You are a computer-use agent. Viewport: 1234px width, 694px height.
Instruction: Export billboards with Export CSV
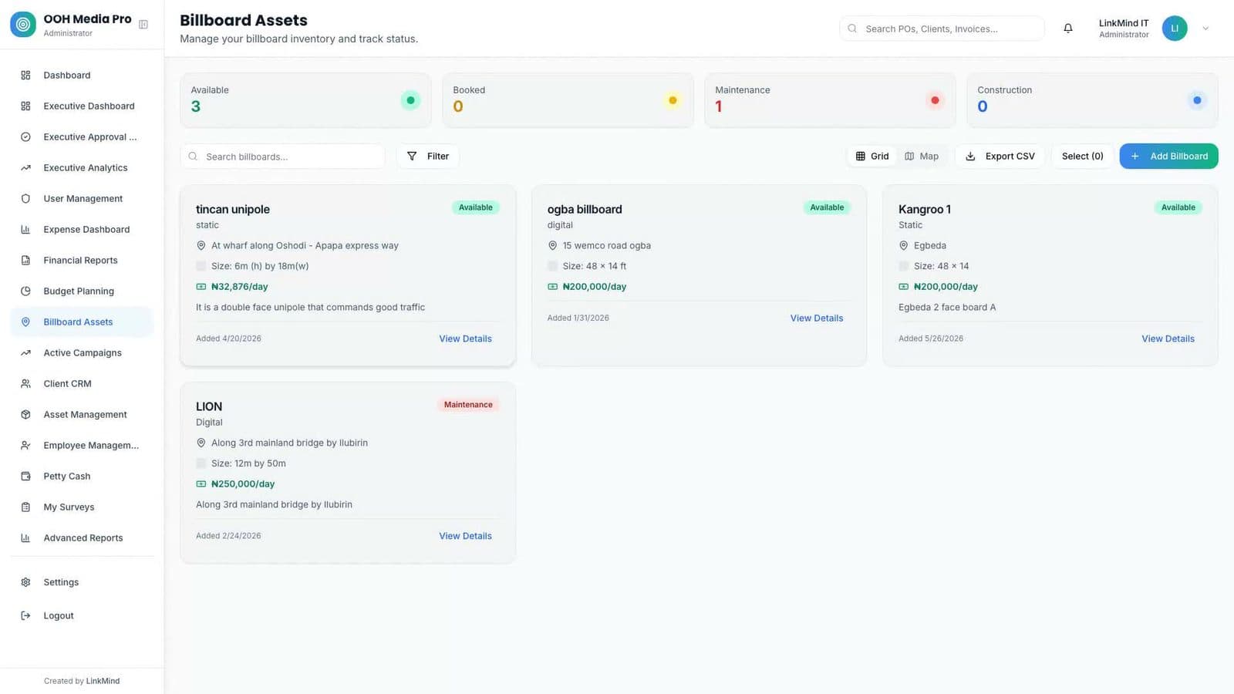(x=1000, y=156)
